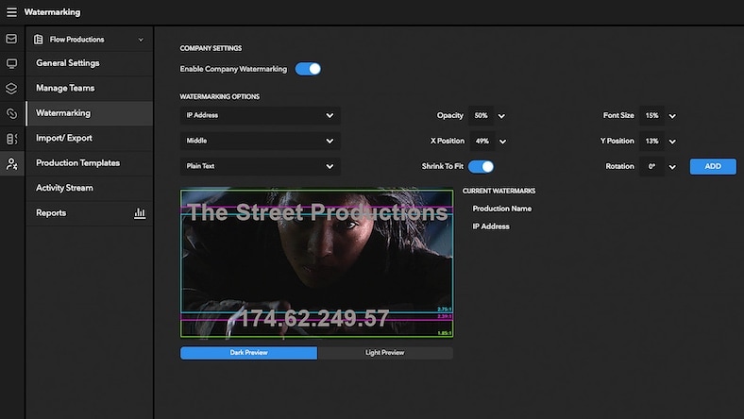744x419 pixels.
Task: Click the Watermarking page title
Action: coord(52,12)
